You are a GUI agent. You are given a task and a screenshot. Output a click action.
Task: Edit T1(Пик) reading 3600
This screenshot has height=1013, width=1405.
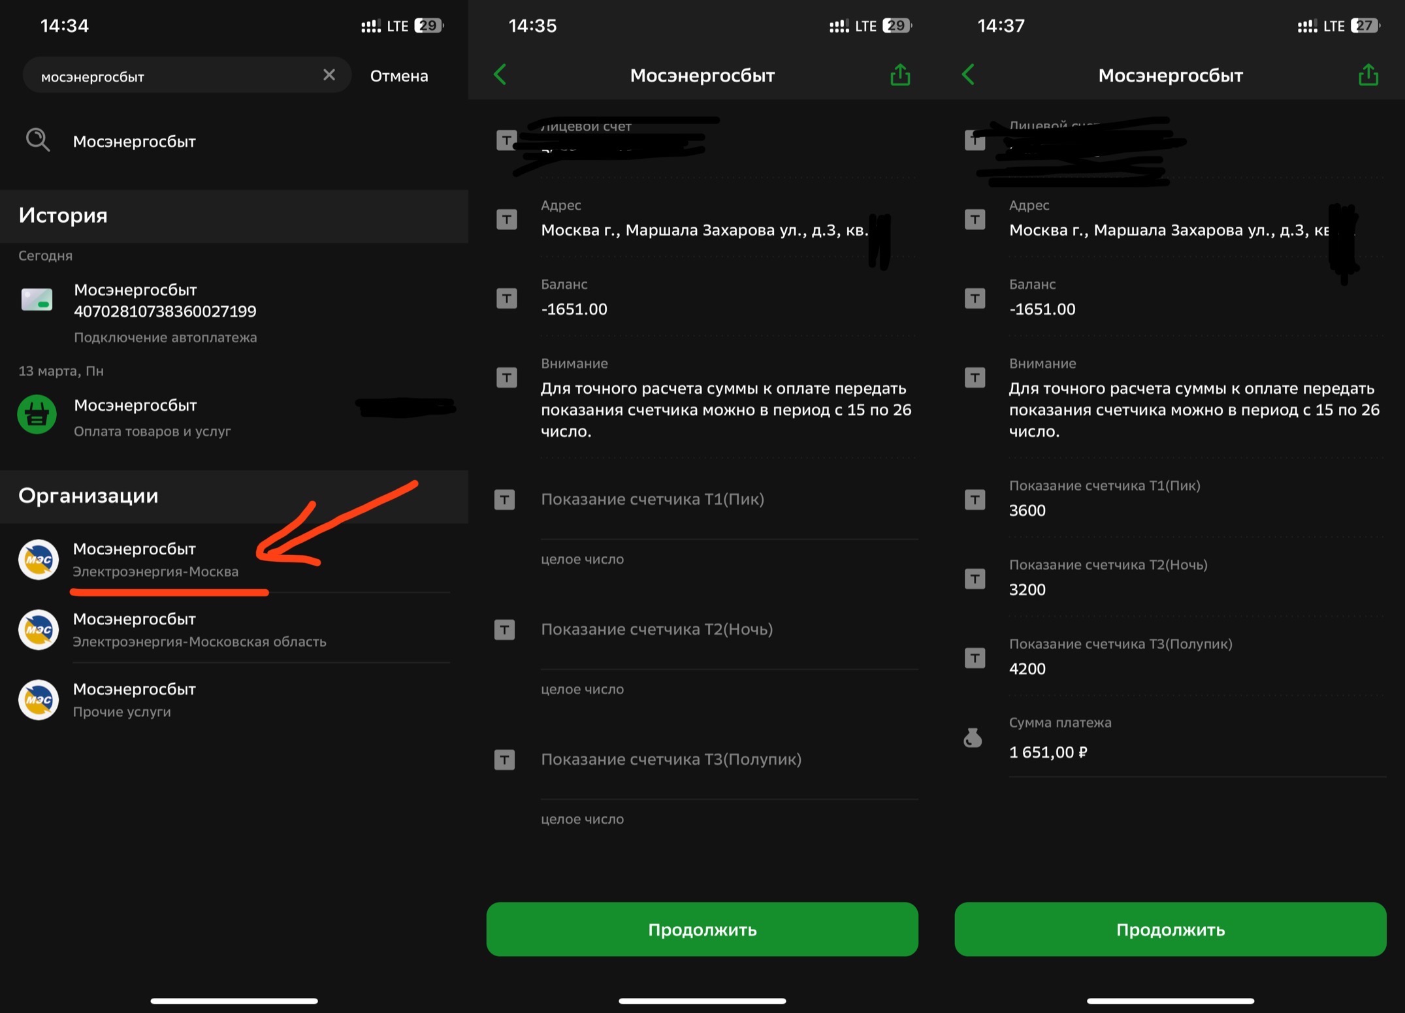tap(1027, 510)
